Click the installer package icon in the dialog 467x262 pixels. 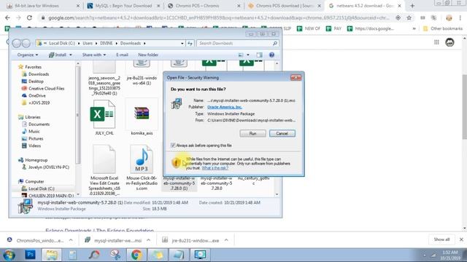[177, 104]
